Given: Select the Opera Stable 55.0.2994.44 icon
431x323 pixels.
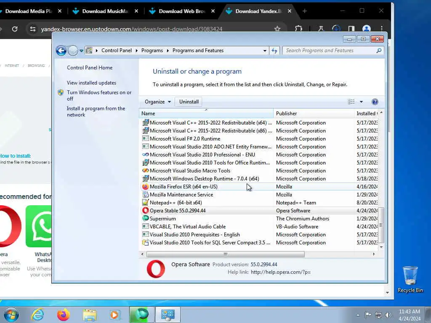Looking at the screenshot, I should 145,211.
